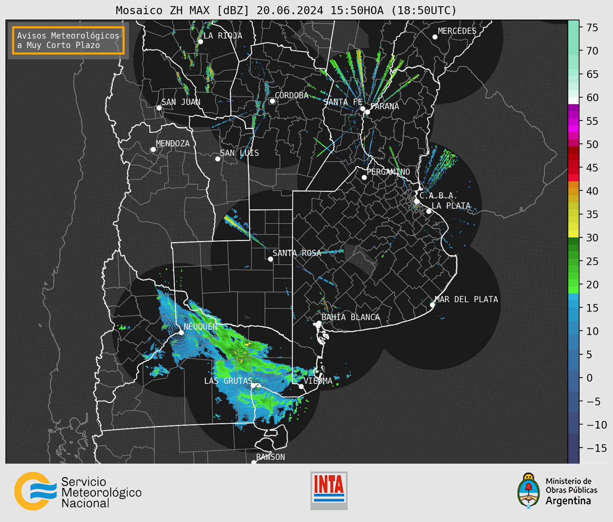Screen dimensions: 613x522
Task: Click the La Rioja city marker
Action: point(201,42)
